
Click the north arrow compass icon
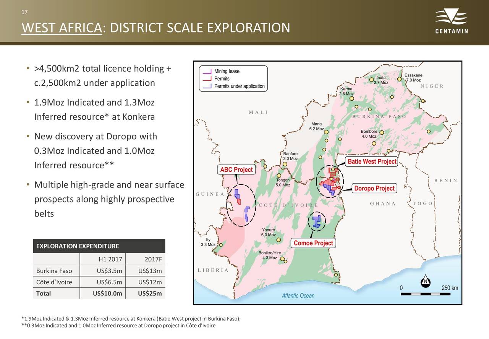[426, 281]
